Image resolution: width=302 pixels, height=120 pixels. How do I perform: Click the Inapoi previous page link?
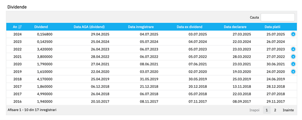click(254, 110)
